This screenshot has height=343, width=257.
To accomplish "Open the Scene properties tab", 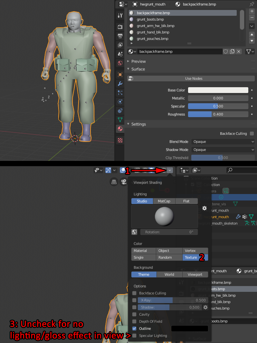I will [x=120, y=54].
